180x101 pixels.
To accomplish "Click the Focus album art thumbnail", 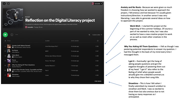I will (9, 61).
